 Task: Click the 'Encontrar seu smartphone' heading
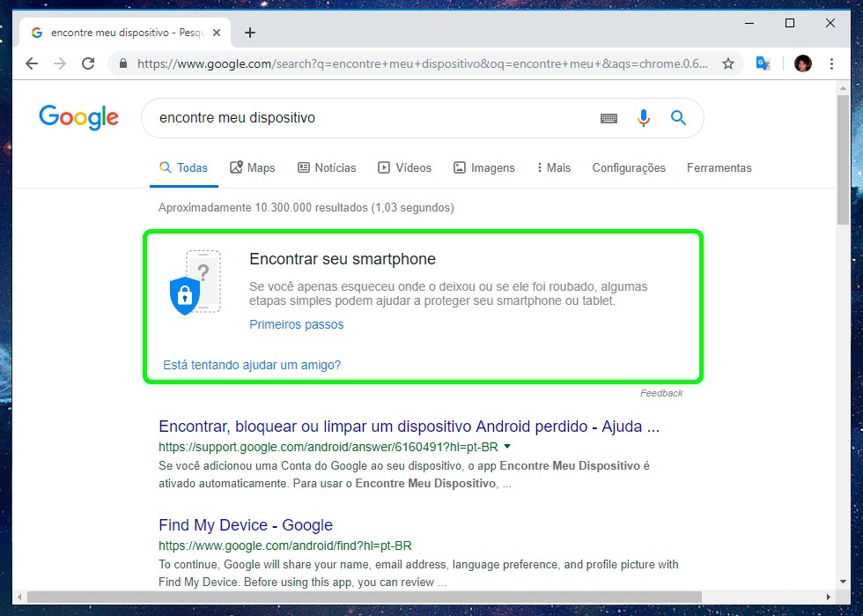[343, 259]
